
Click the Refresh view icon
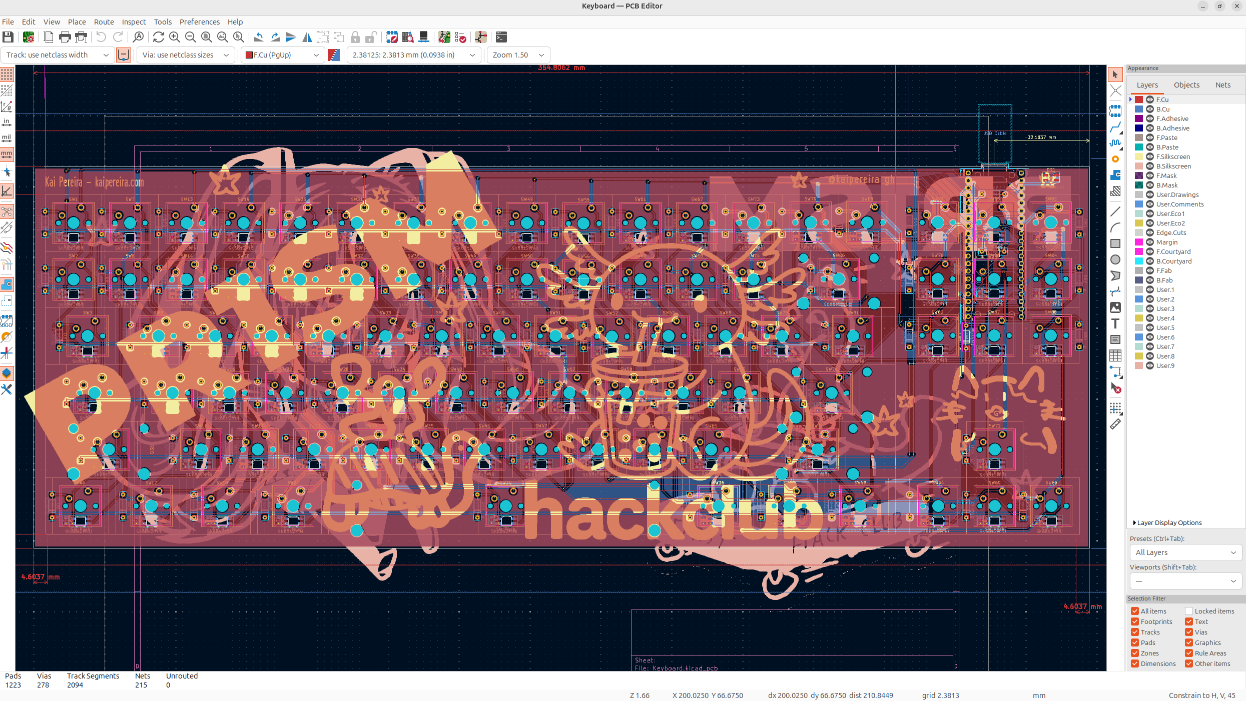[x=159, y=37]
